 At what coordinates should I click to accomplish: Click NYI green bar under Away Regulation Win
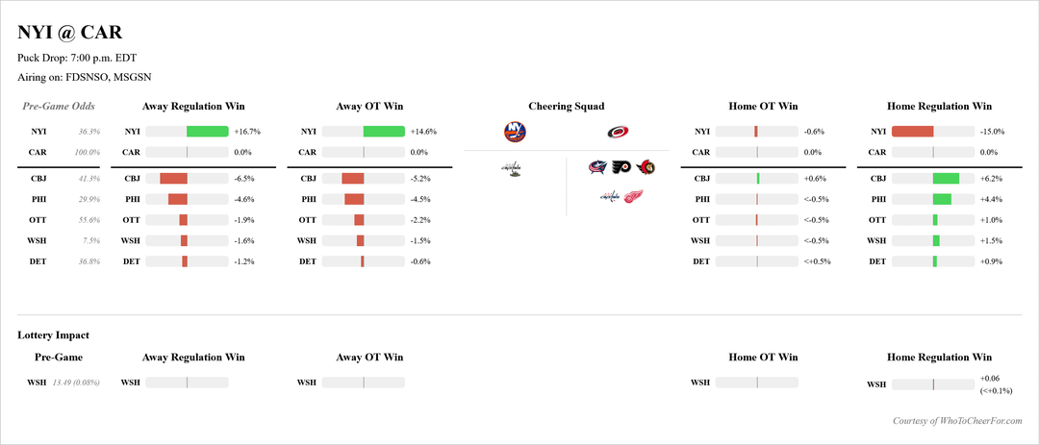click(207, 131)
